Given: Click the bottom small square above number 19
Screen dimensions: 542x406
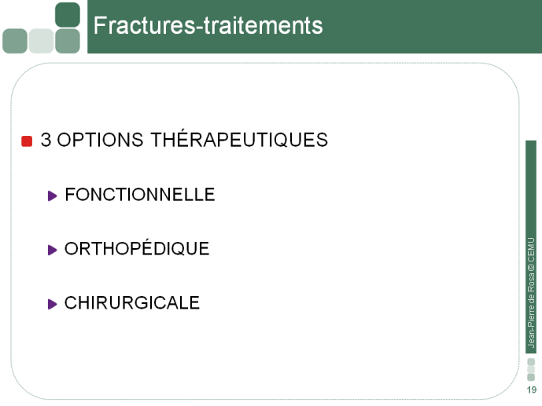Looking at the screenshot, I should (531, 377).
